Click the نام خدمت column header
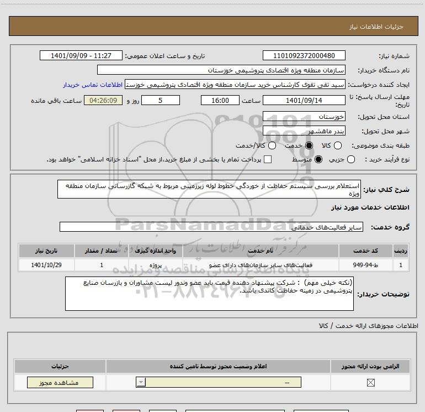The image size is (425, 412). coord(261,251)
